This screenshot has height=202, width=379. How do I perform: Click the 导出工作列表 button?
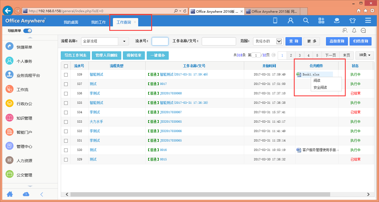click(x=75, y=55)
